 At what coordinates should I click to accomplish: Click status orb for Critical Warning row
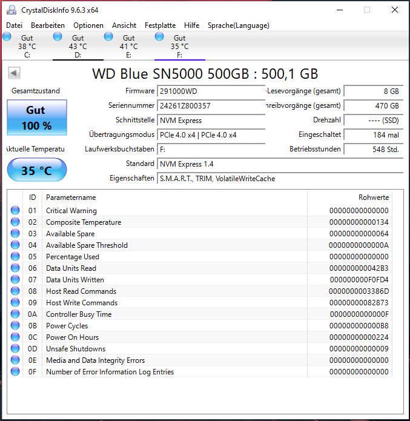(x=15, y=210)
